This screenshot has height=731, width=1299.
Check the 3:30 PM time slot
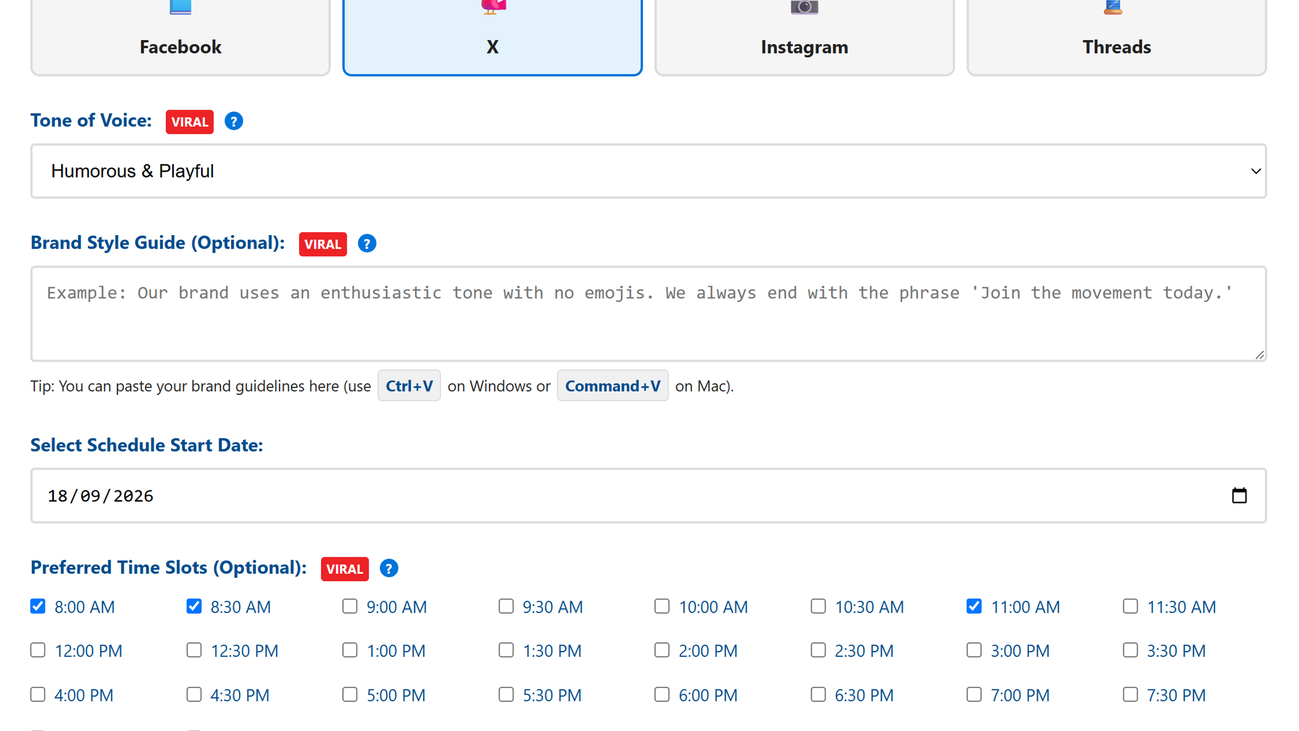[x=1130, y=650]
